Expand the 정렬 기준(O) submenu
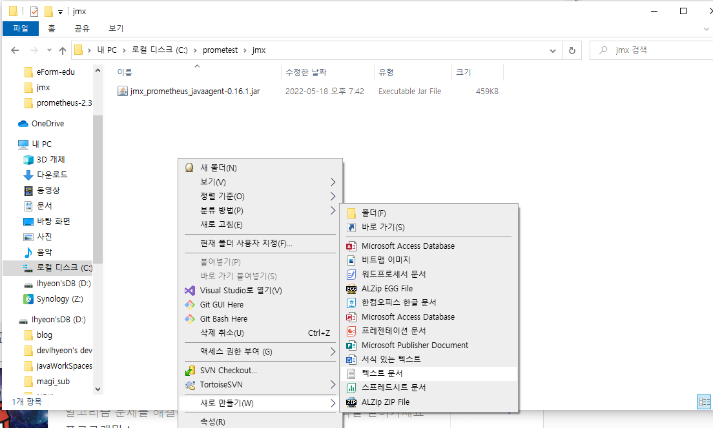The image size is (713, 428). 260,196
